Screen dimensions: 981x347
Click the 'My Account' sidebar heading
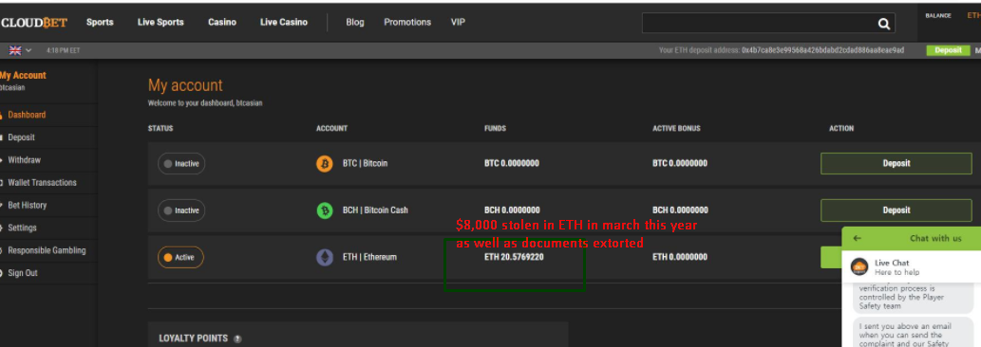[23, 76]
